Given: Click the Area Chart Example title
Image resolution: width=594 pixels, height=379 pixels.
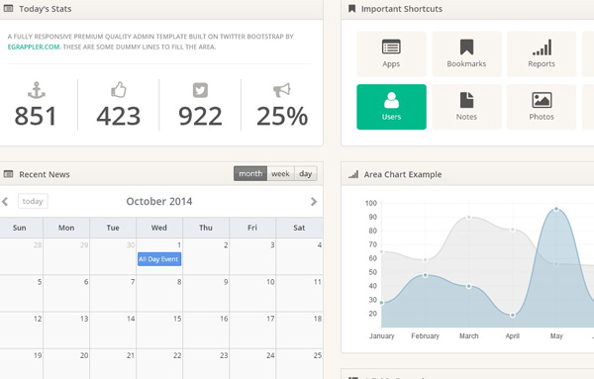Looking at the screenshot, I should pyautogui.click(x=403, y=174).
